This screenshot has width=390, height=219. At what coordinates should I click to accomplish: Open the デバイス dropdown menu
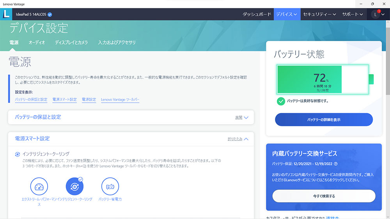[x=287, y=14]
